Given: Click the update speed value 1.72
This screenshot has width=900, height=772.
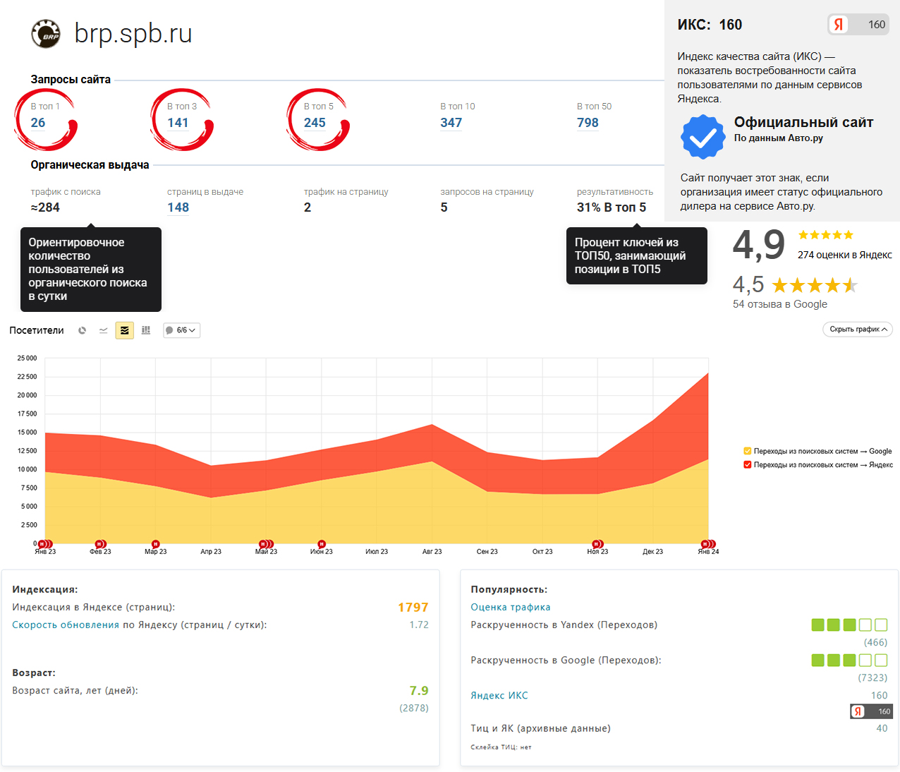Looking at the screenshot, I should [419, 625].
